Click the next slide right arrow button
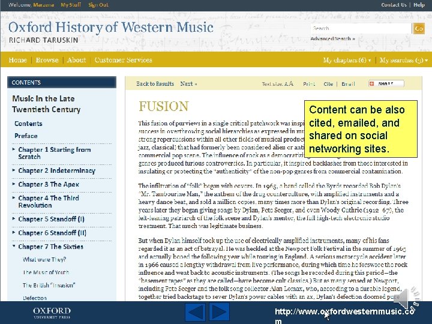 [220, 312]
